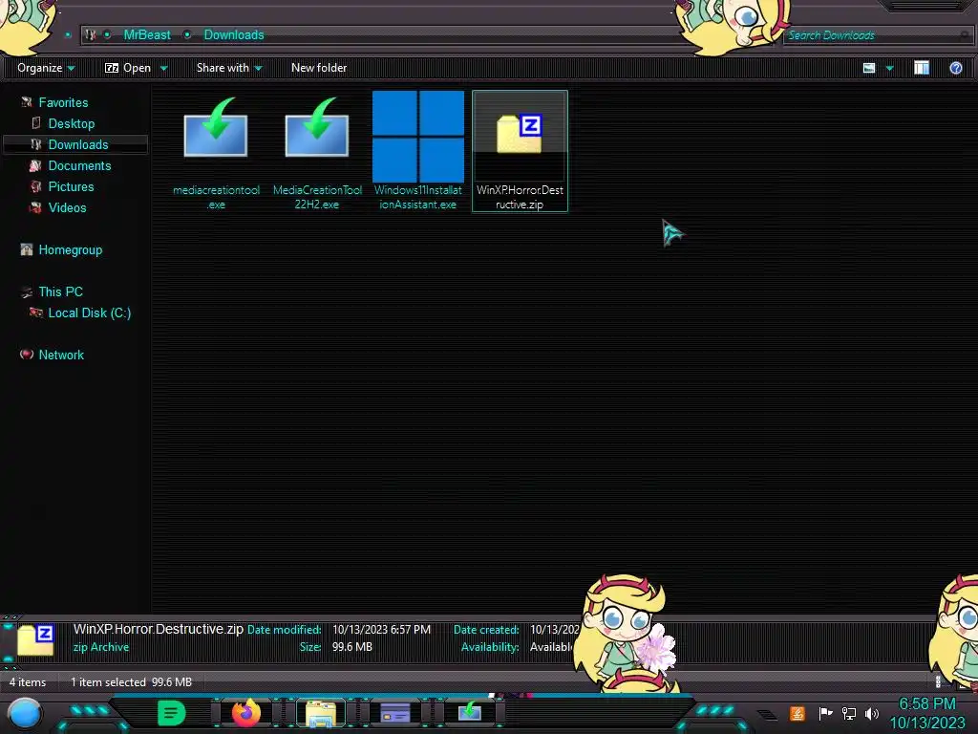The height and width of the screenshot is (734, 978).
Task: Click the Date modified value 10/13/2023 6:57 PM
Action: (381, 630)
